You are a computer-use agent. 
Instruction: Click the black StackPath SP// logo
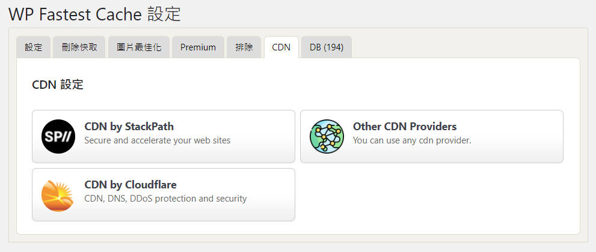click(58, 136)
